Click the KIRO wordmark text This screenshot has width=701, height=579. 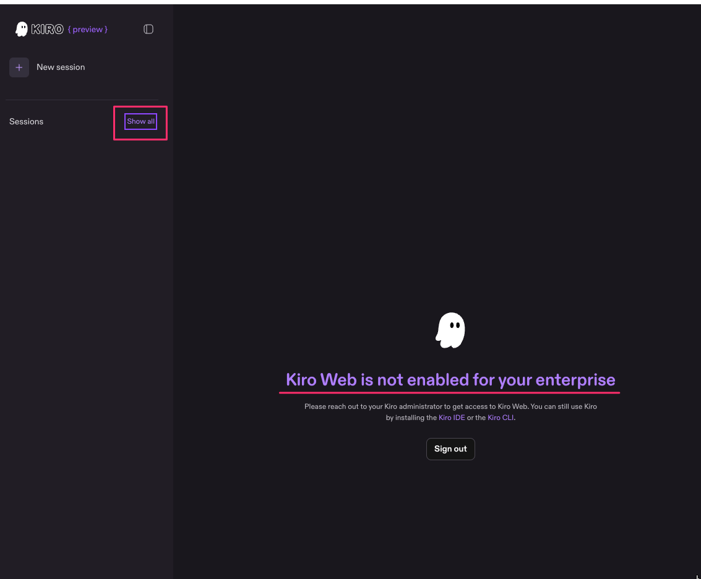pos(48,30)
